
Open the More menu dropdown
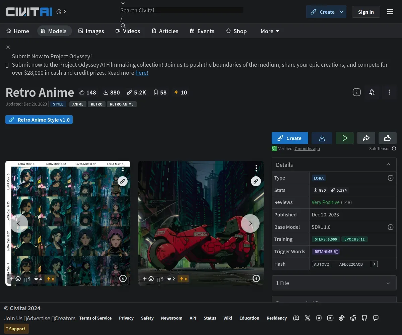[270, 31]
